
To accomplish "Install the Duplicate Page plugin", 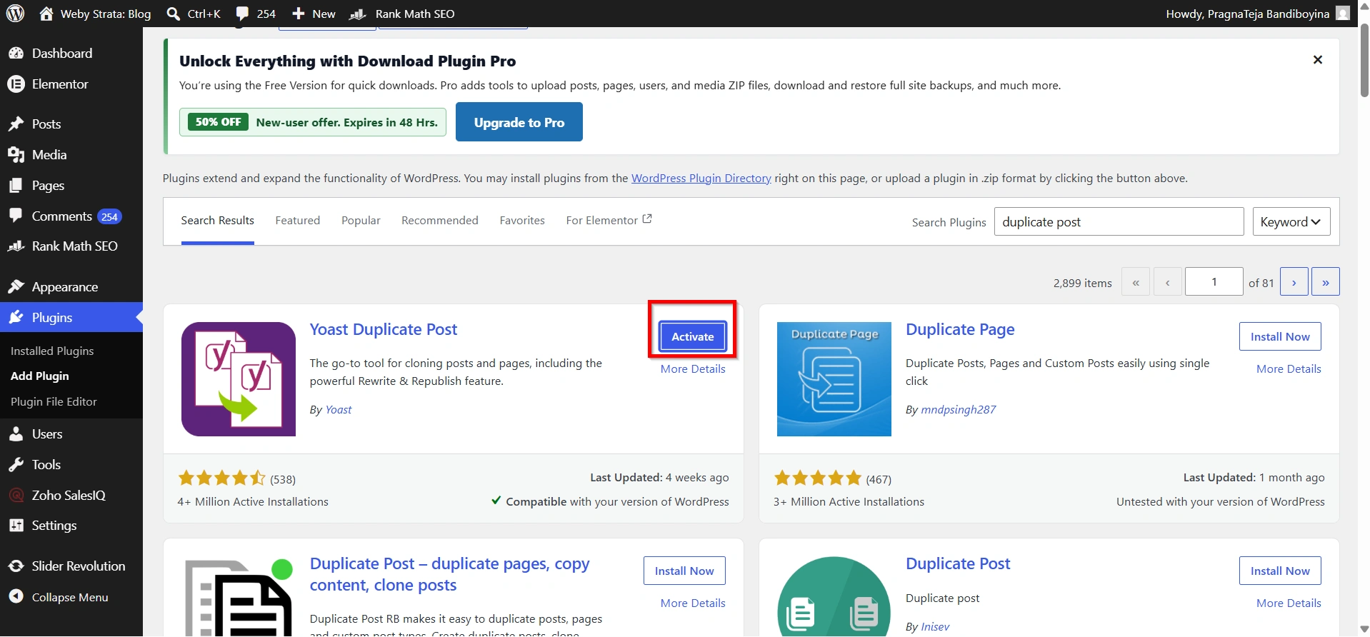I will click(1280, 337).
